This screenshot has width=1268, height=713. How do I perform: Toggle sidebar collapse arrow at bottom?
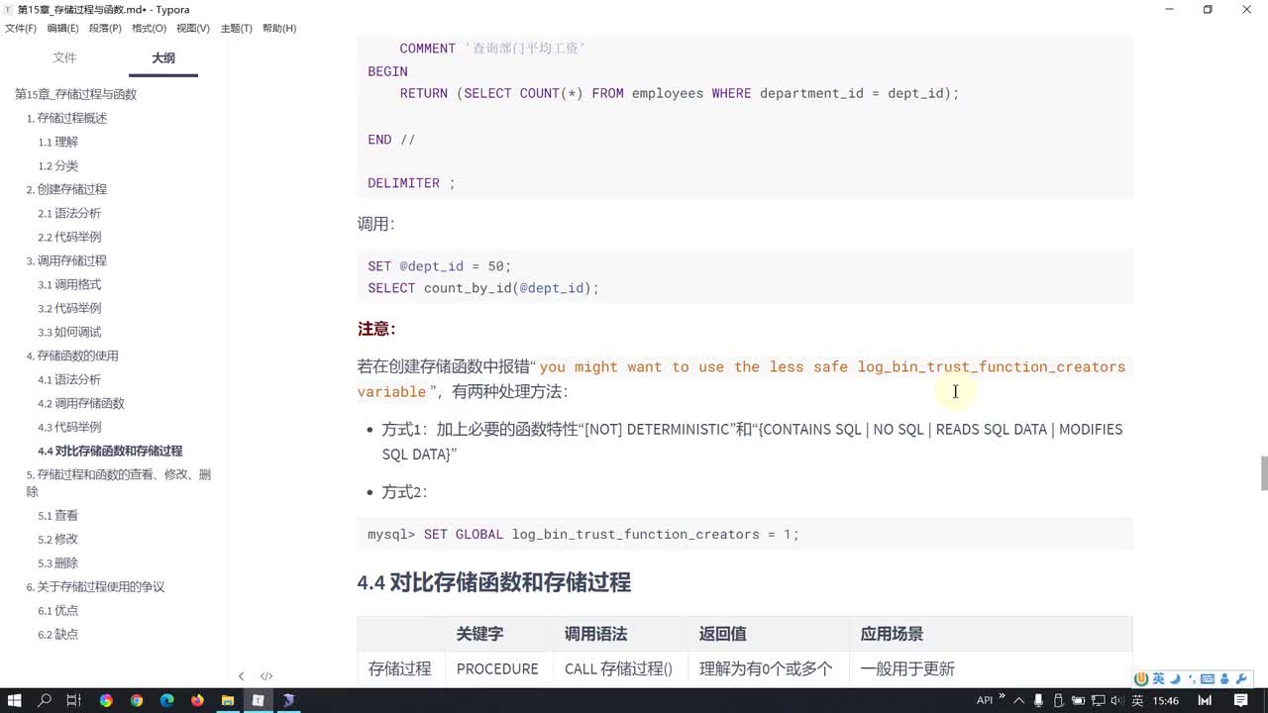click(241, 676)
